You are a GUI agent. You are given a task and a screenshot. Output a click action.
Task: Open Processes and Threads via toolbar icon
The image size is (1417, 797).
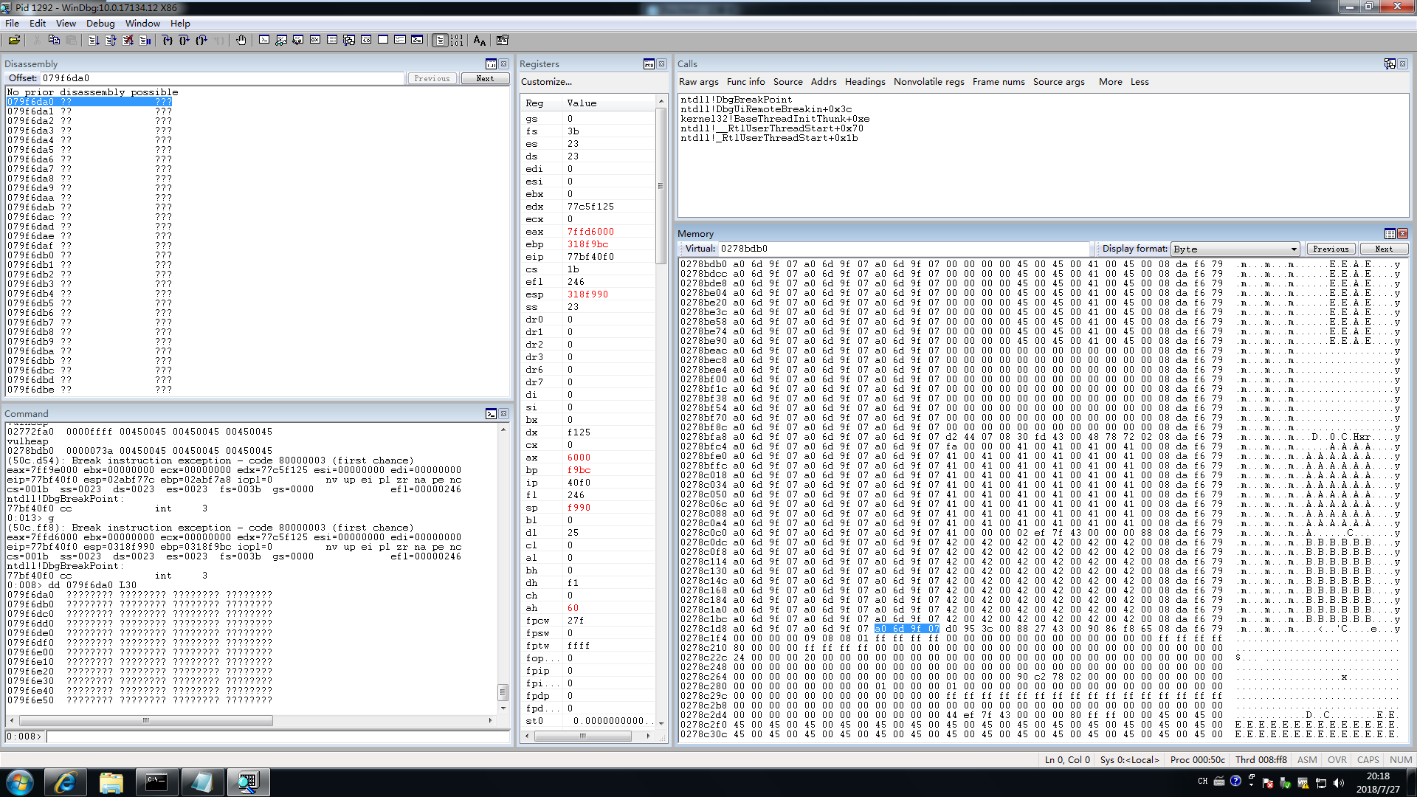point(400,40)
